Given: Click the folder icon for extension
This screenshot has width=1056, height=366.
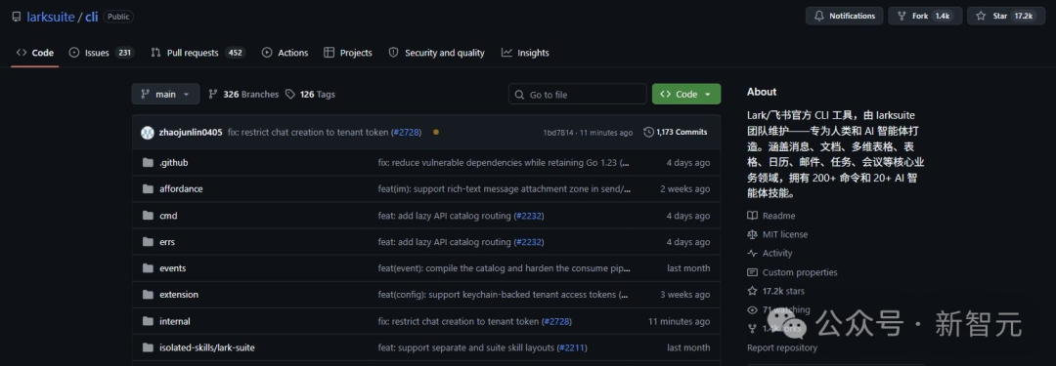Looking at the screenshot, I should (149, 295).
